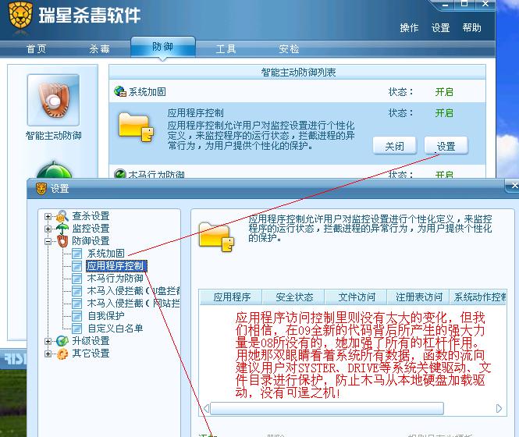Click the 设置 button for 应用程序控制
Screen dimensions: 519x437
[x=446, y=146]
